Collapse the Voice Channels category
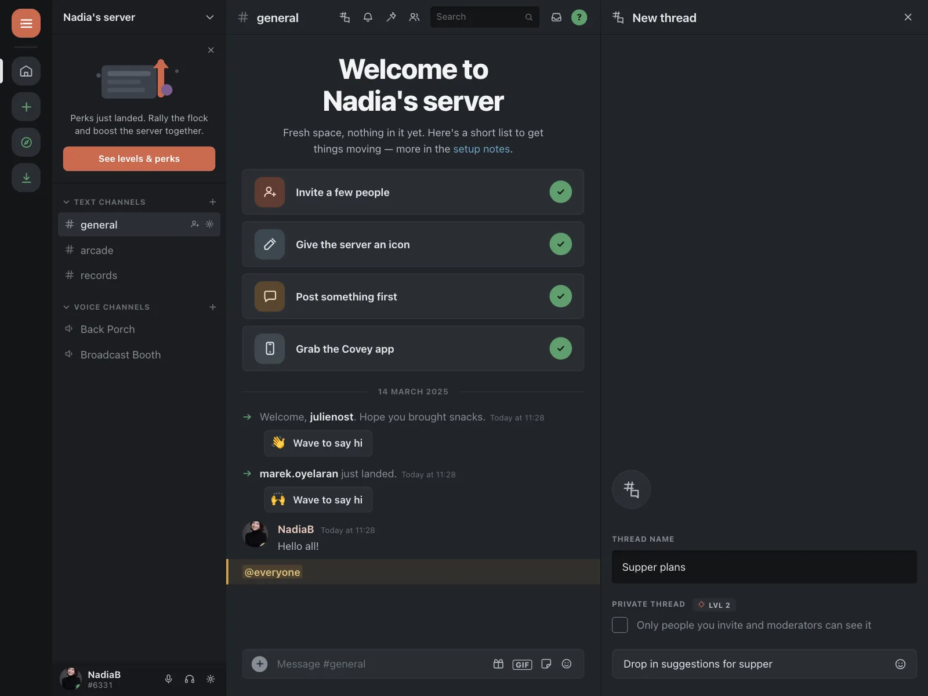Viewport: 928px width, 696px height. coord(107,307)
